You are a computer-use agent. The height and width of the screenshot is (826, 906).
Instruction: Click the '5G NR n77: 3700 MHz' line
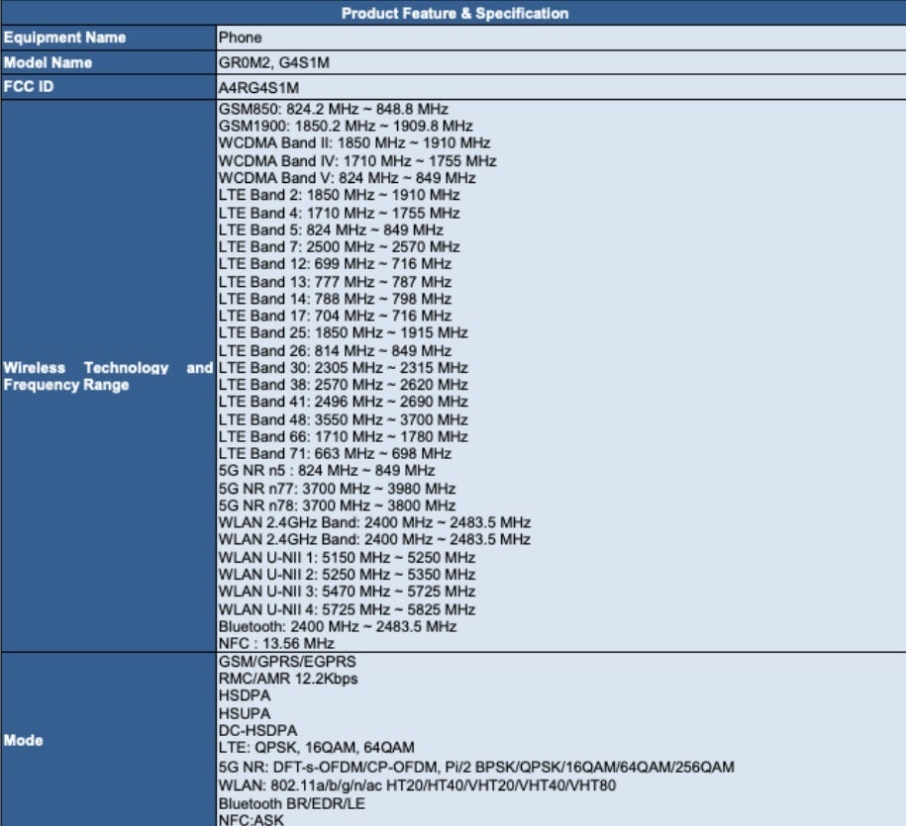[x=337, y=489]
